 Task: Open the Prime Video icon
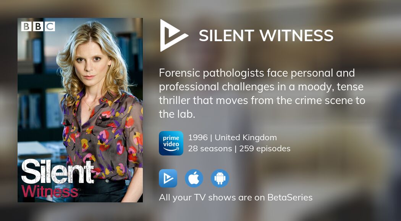[x=171, y=143]
